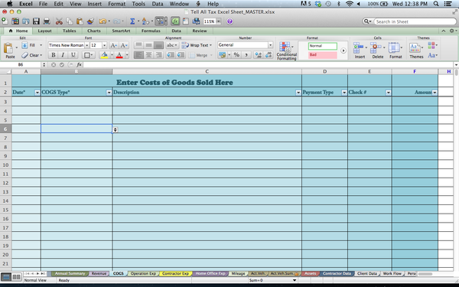Click the Increase Decimal icon
This screenshot has height=287, width=459.
pyautogui.click(x=259, y=55)
